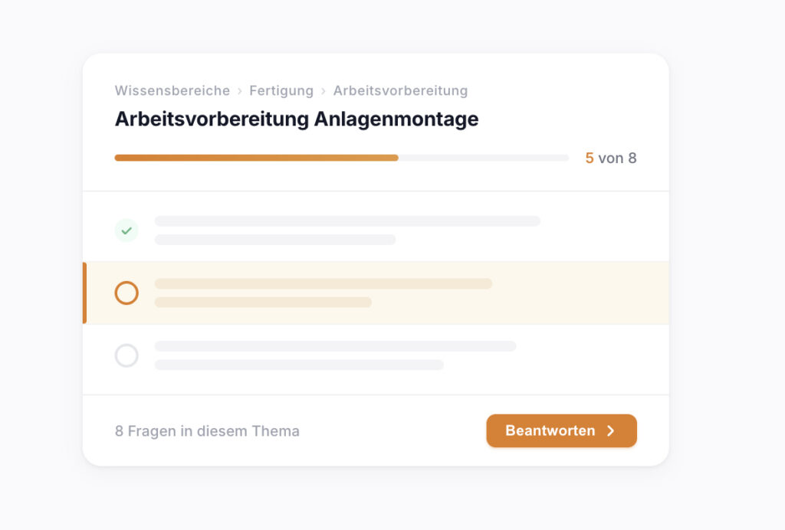
Task: Select the third unanswered question row text
Action: click(335, 346)
